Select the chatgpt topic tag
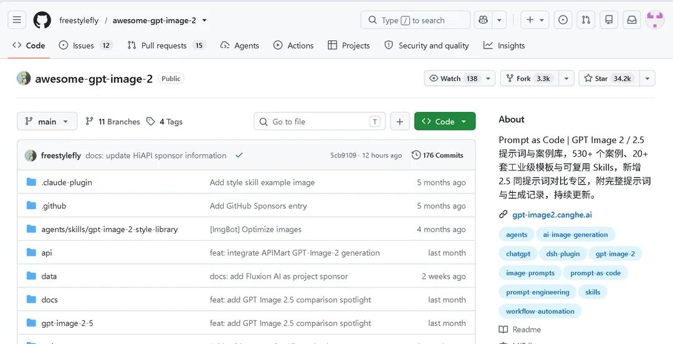The width and height of the screenshot is (673, 344). (518, 254)
